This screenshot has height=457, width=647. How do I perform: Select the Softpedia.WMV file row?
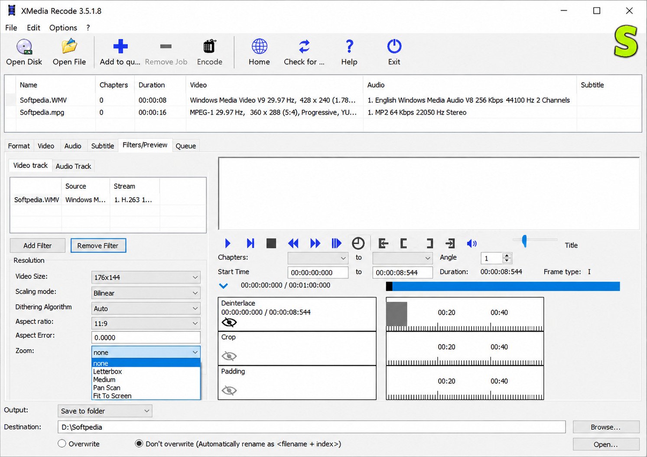(323, 100)
